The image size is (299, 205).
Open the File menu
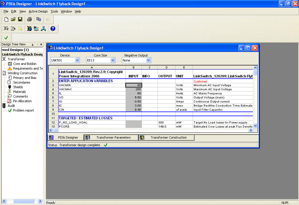pyautogui.click(x=6, y=11)
